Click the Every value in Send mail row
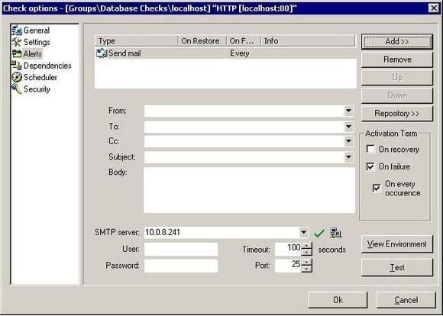The height and width of the screenshot is (316, 443). [x=240, y=53]
